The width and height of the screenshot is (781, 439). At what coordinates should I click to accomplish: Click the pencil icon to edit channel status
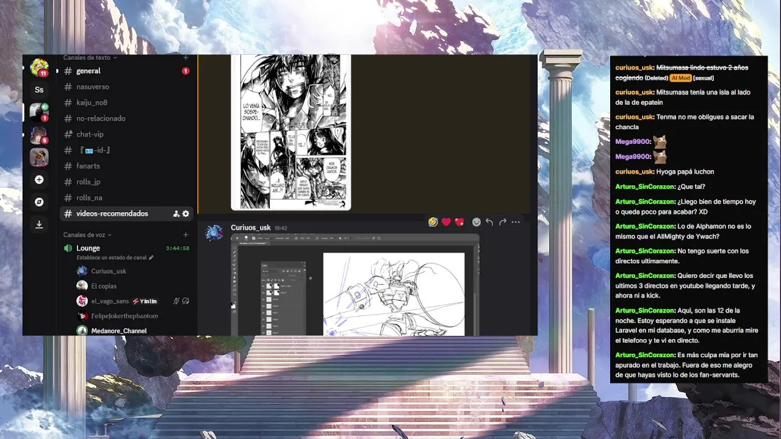tap(151, 258)
